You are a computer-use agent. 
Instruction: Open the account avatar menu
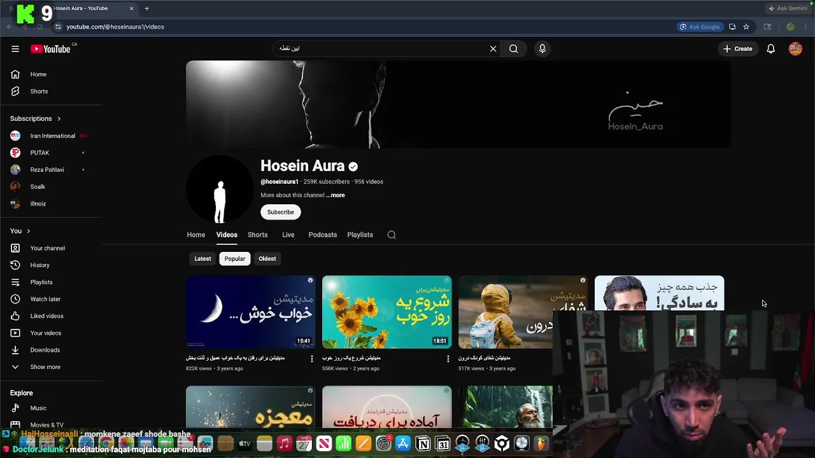click(x=795, y=49)
